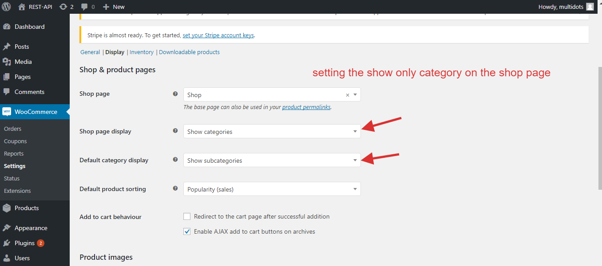602x266 pixels.
Task: Open the updates icon showing 2
Action: pos(63,7)
